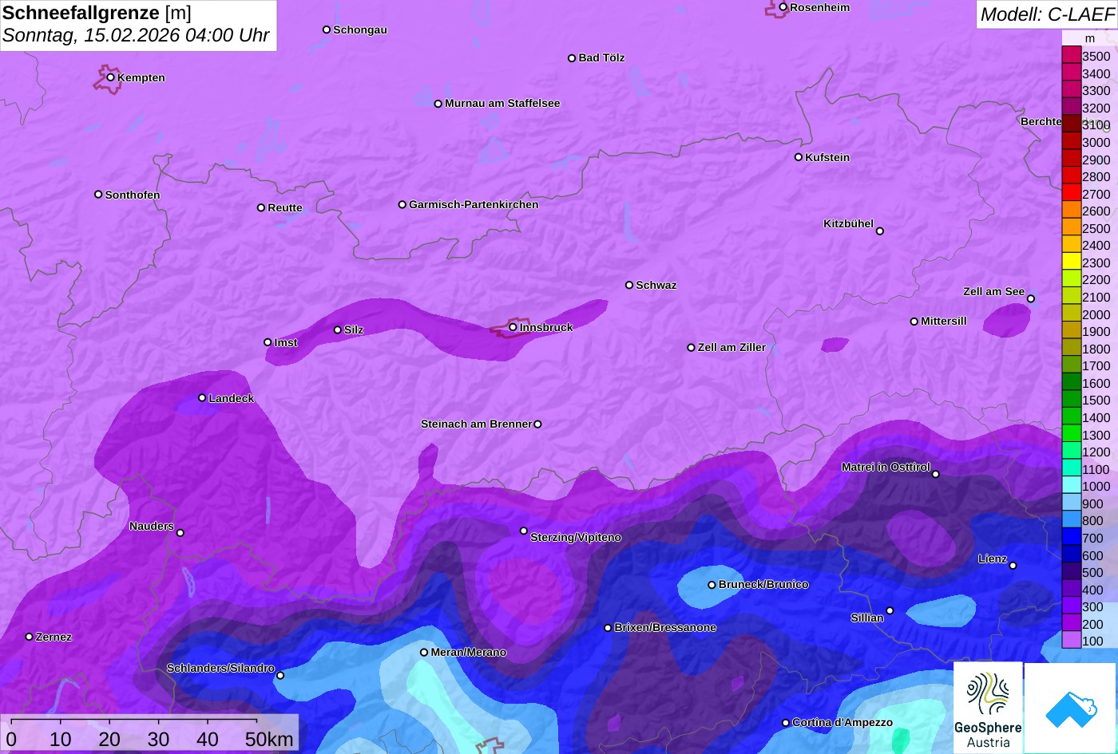Click the Garmisch-Partenkirchen marker dot
Viewport: 1118px width, 754px height.
pos(402,205)
